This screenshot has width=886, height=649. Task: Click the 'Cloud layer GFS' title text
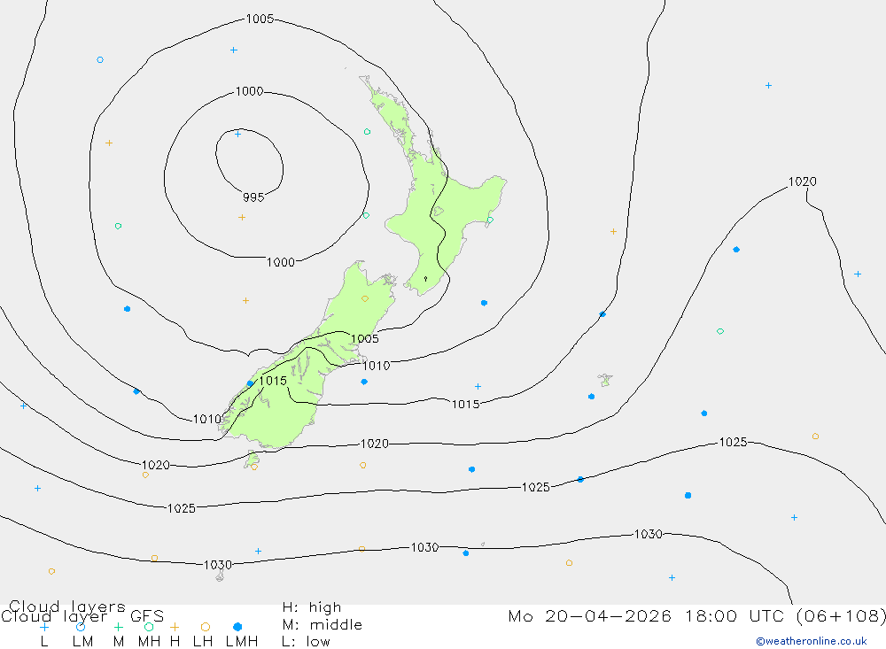[82, 615]
